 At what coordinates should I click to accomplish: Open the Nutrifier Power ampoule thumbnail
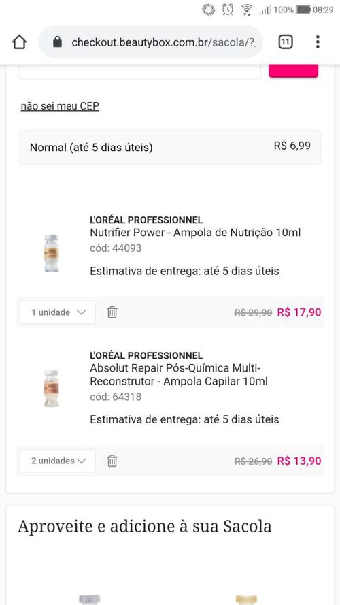(51, 253)
